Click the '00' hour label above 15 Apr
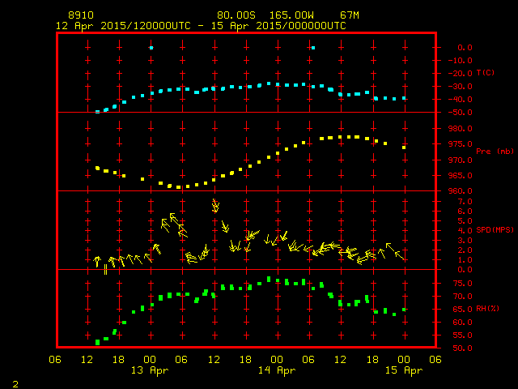Screen dimensions: 518x389 (404, 360)
